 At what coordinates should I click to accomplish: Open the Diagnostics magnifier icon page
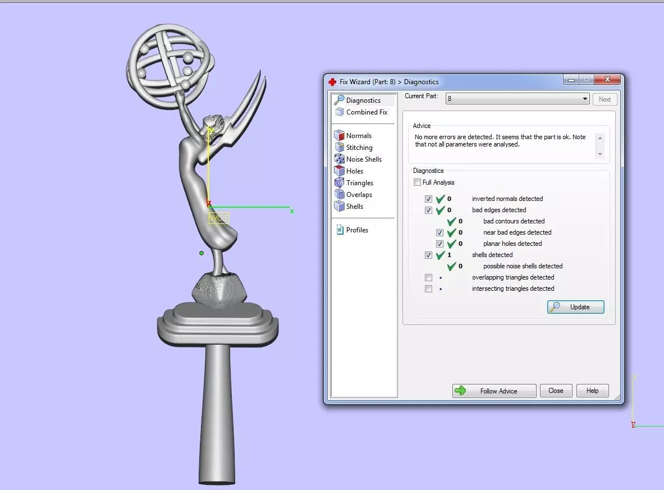click(x=339, y=100)
